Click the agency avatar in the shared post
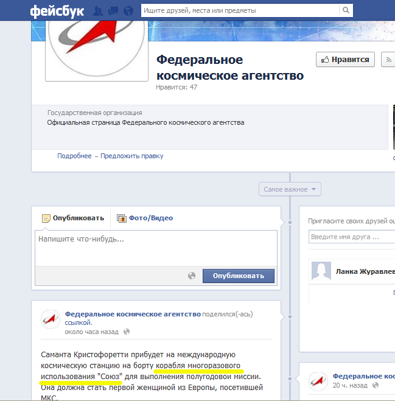The width and height of the screenshot is (395, 401). [51, 319]
